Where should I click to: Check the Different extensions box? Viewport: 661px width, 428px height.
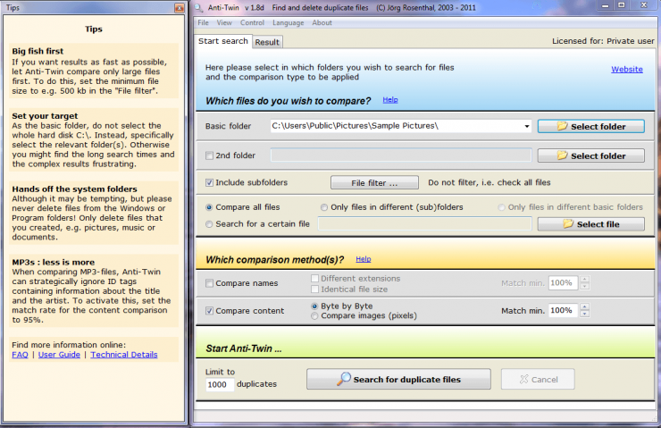pyautogui.click(x=314, y=278)
